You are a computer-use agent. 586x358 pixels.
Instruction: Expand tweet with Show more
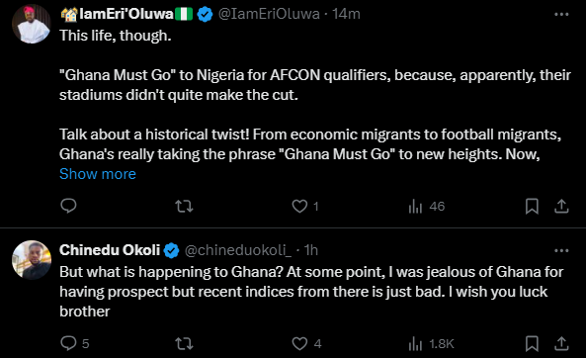(x=98, y=174)
